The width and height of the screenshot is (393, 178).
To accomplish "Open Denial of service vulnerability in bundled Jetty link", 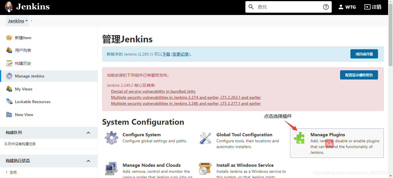I will [153, 91].
